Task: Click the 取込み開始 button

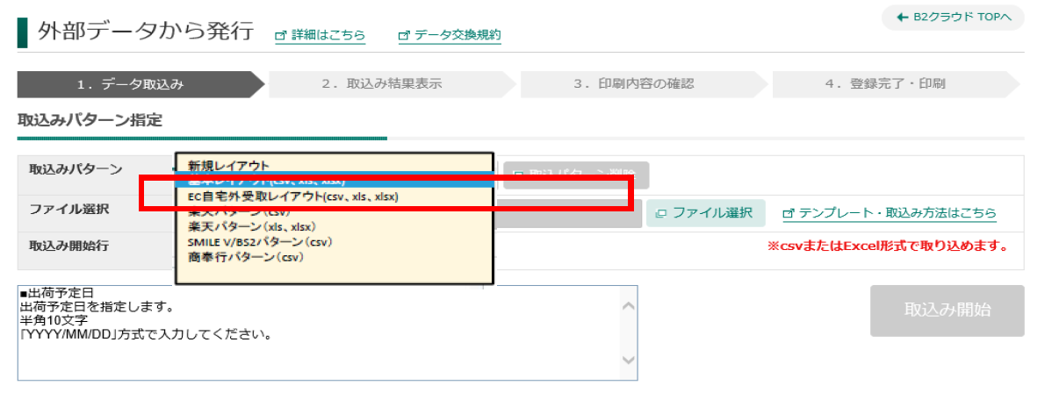Action: click(948, 310)
